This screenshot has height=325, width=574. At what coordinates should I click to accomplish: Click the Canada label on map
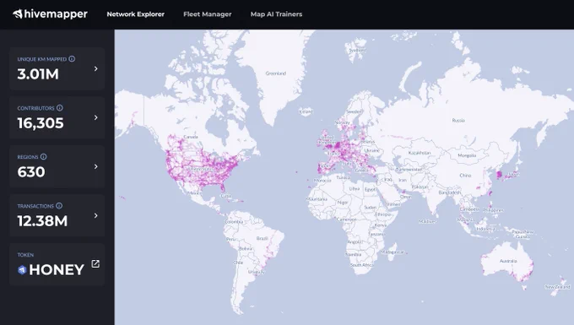pyautogui.click(x=191, y=137)
